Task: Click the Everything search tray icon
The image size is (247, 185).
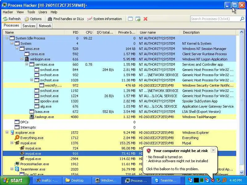Action: [x=224, y=180]
